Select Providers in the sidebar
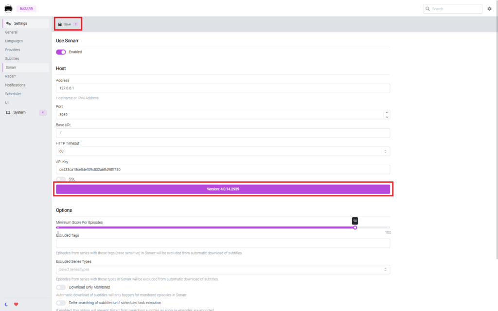Screen dimensions: 498x311 click(26, 50)
